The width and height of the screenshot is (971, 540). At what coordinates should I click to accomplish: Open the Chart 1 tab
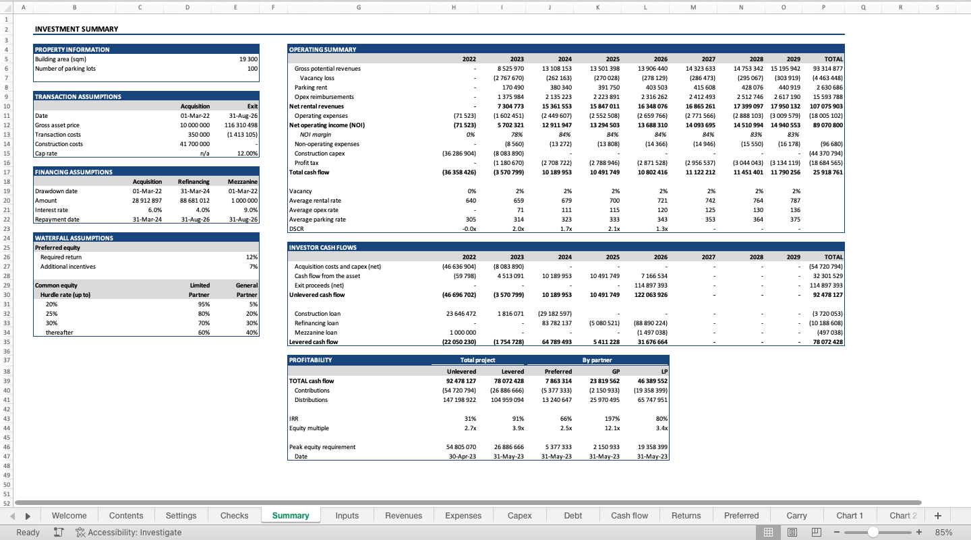850,515
